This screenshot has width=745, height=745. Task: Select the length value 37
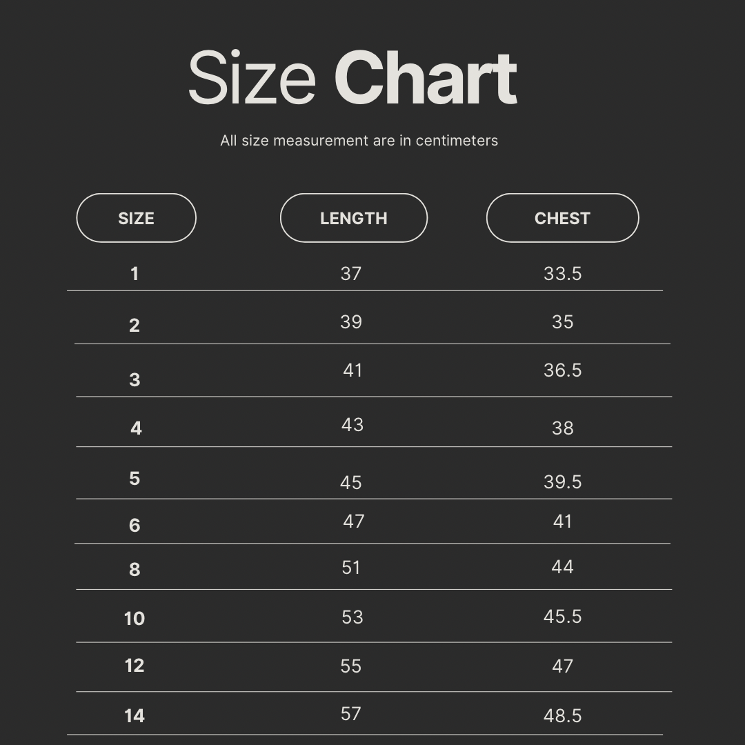pyautogui.click(x=350, y=274)
